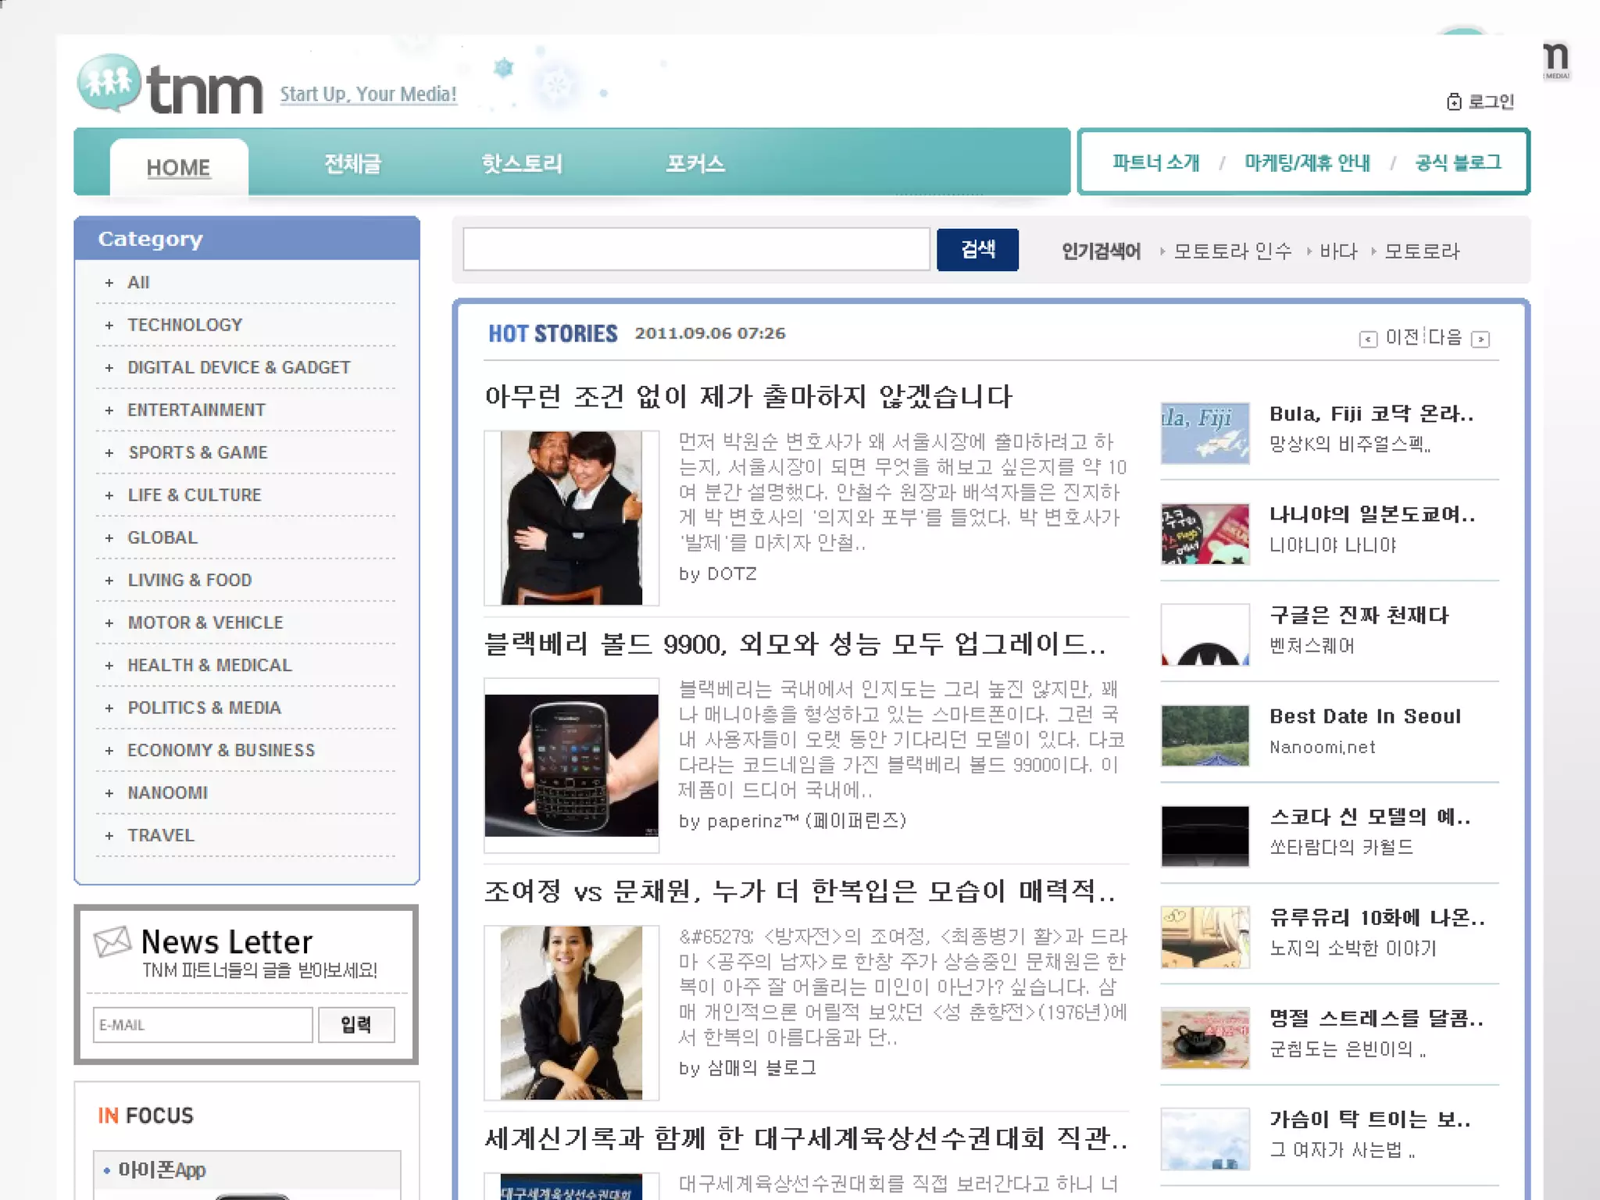Expand the TRAVEL category plus sign
1600x1200 pixels.
click(x=109, y=836)
